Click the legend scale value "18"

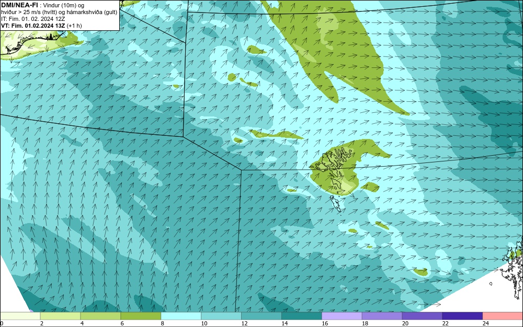click(365, 323)
